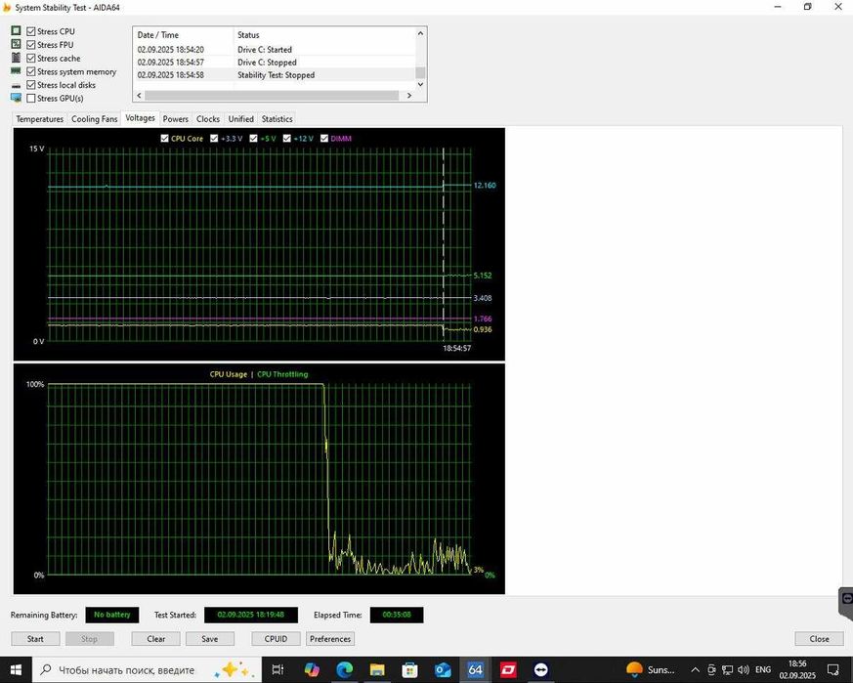Switch to the Cooling Fans tab
The height and width of the screenshot is (683, 853).
coord(95,118)
